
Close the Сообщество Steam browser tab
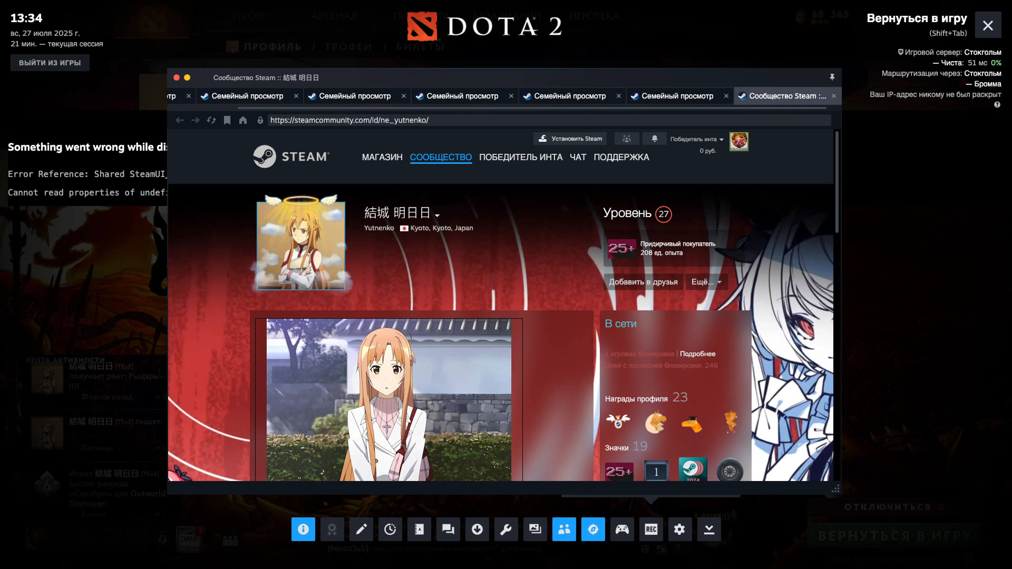[x=834, y=96]
